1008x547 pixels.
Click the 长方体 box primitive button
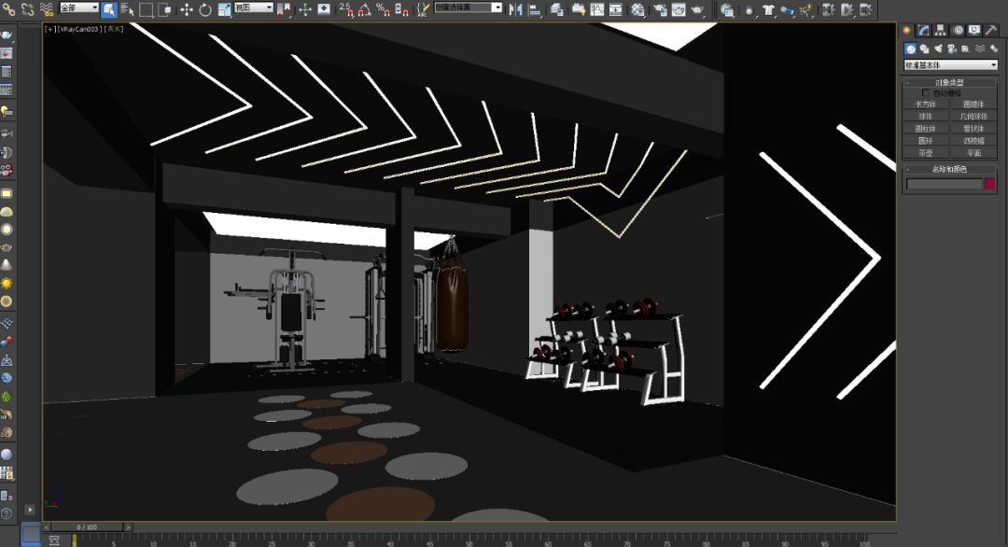coord(926,105)
